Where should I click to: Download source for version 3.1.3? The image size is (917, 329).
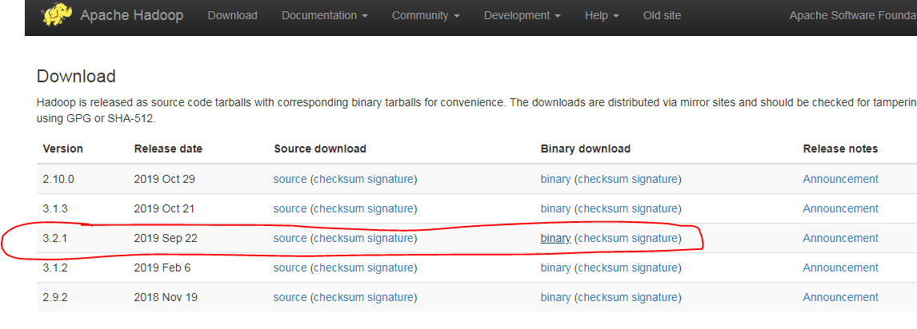click(x=290, y=208)
